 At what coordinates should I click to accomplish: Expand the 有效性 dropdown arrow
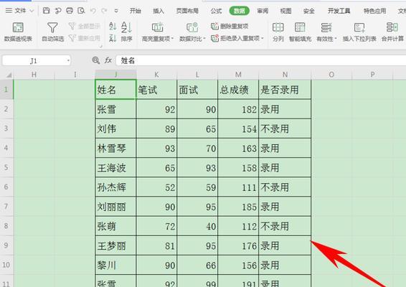tap(336, 39)
